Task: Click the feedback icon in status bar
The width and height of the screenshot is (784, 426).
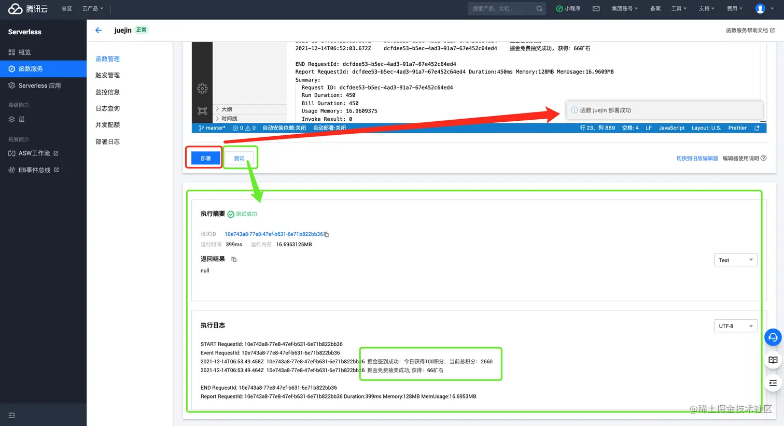Action: [x=757, y=128]
